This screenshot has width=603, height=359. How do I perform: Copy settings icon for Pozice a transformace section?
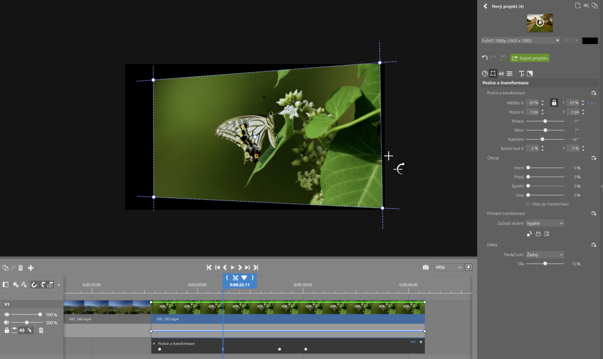[594, 93]
